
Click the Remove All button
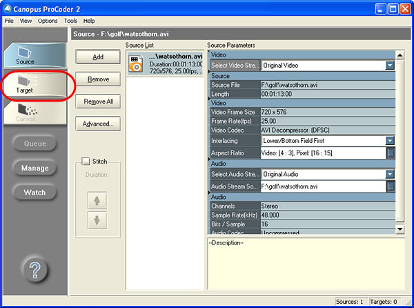click(x=98, y=102)
